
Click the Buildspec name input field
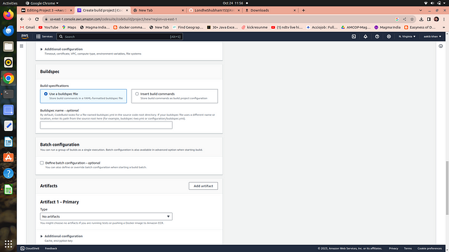[x=106, y=125]
